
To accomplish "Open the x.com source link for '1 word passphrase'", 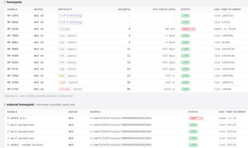I will (121, 125).
